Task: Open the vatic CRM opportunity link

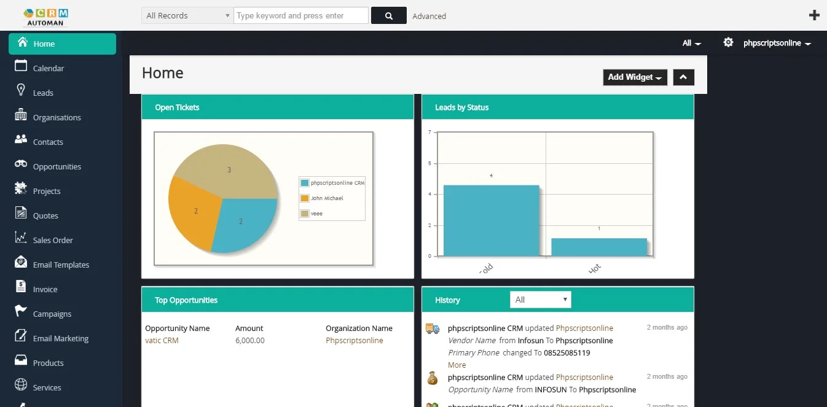Action: [162, 340]
